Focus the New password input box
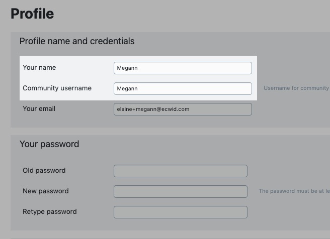Viewport: 330px width, 239px height. [x=181, y=191]
